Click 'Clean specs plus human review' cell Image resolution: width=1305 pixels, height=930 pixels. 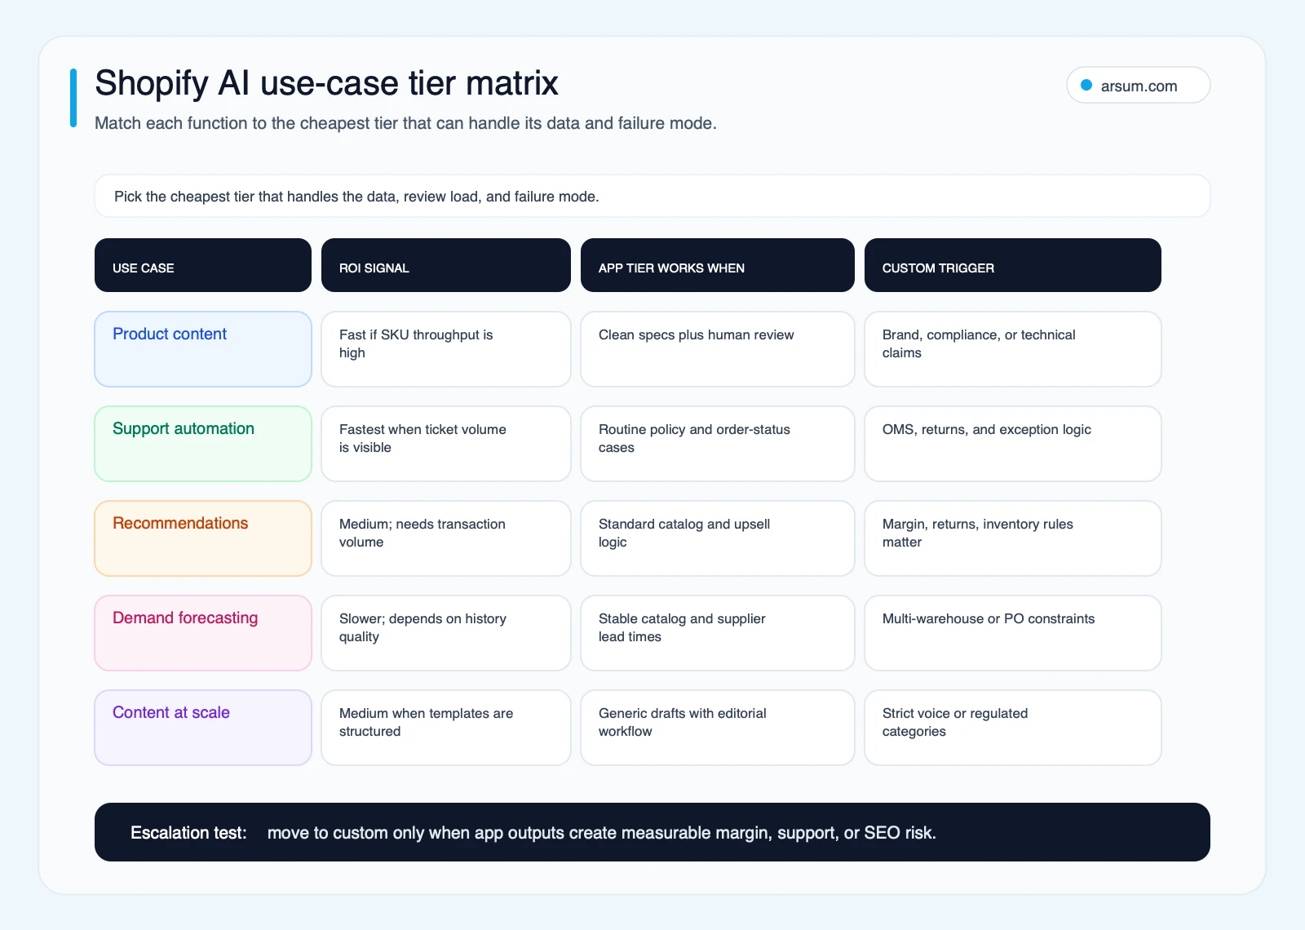pos(717,349)
